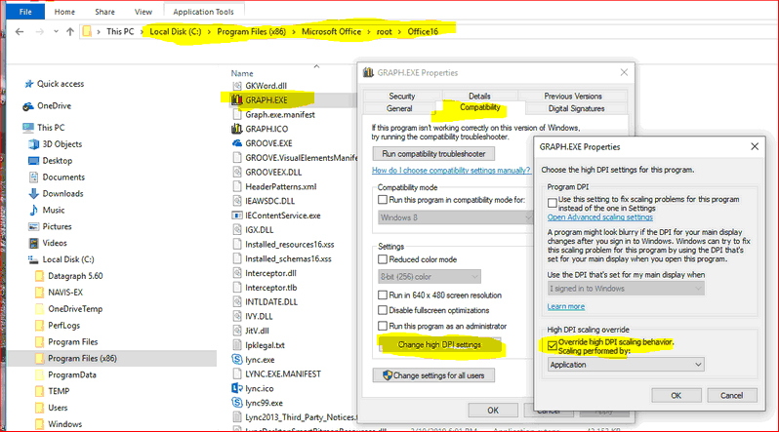Viewport: 779px width, 432px height.
Task: Switch to the Details tab
Action: 479,96
